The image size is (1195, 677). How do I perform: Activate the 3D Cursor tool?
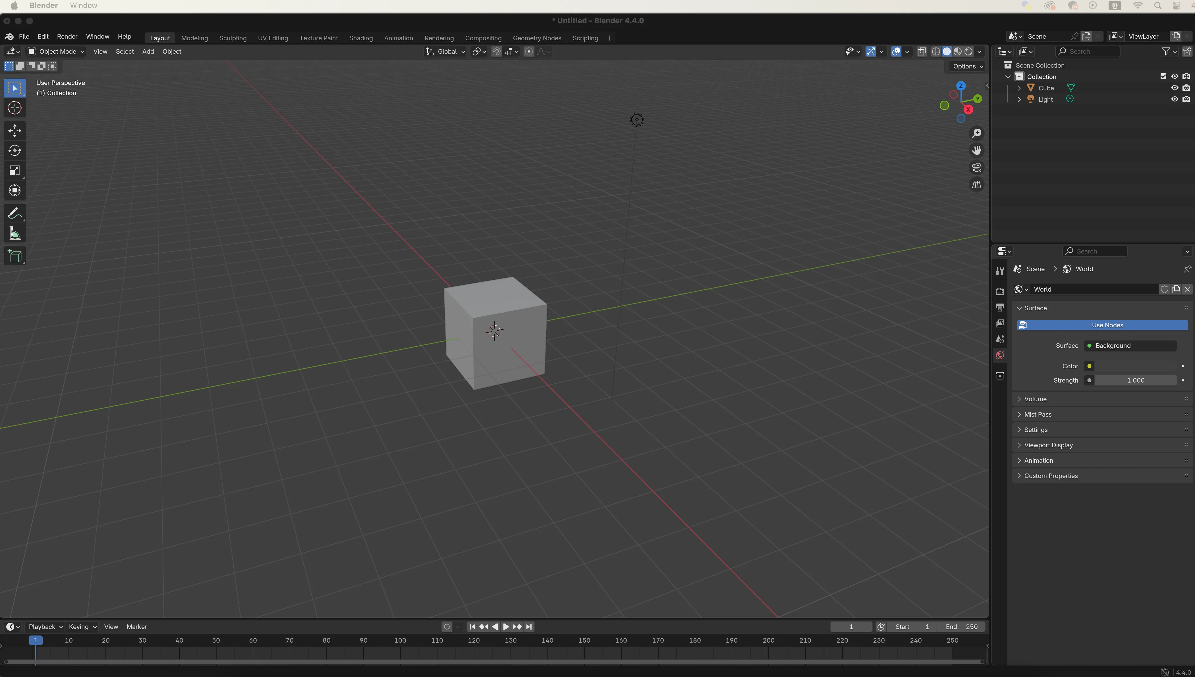[14, 108]
